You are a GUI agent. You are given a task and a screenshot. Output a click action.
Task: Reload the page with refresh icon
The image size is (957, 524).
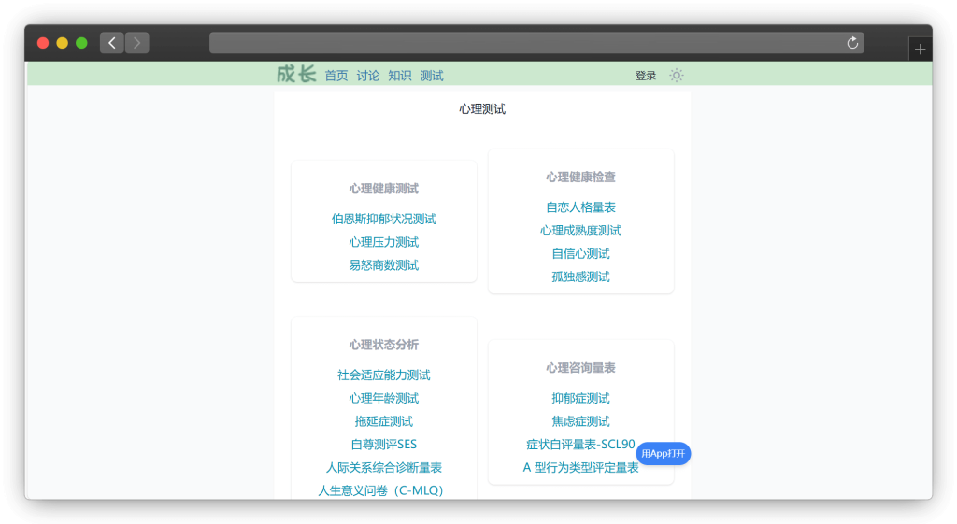[852, 43]
